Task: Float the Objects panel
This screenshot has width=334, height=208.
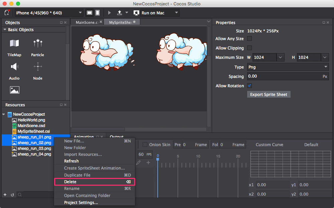Action: [61, 22]
